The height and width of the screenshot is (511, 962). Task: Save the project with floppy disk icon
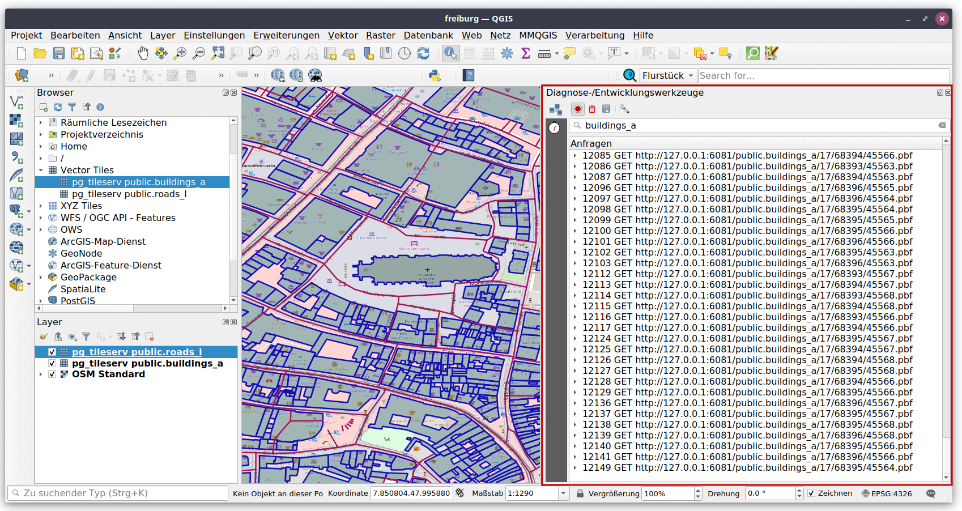pyautogui.click(x=59, y=53)
